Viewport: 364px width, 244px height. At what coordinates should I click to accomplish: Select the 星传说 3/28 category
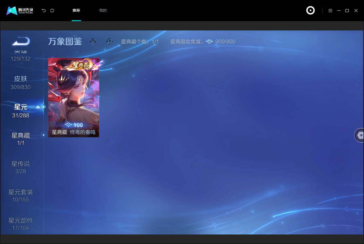pyautogui.click(x=21, y=167)
